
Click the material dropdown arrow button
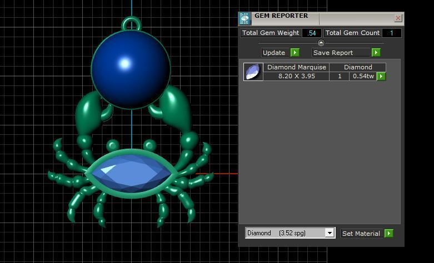(330, 233)
